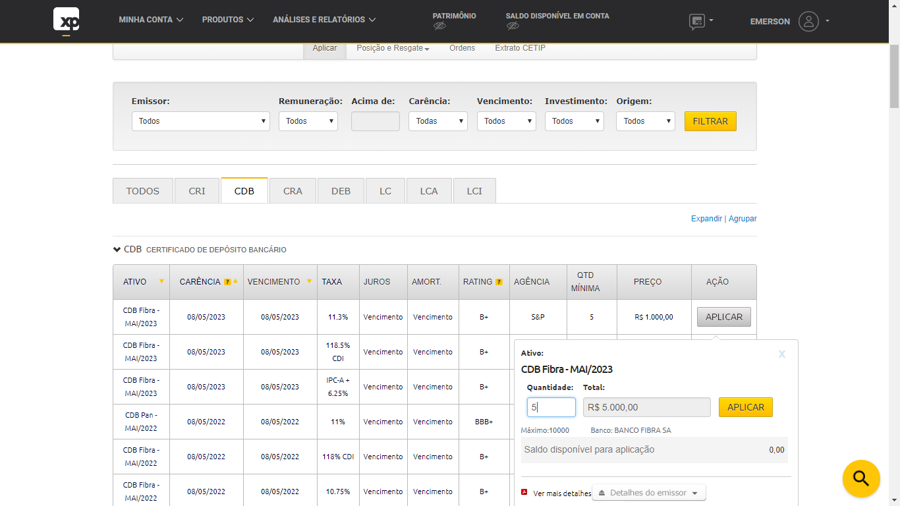Click the S&P agency cell
The height and width of the screenshot is (506, 900).
[538, 317]
